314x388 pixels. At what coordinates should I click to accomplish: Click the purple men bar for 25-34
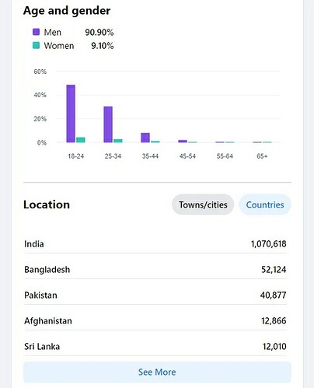pos(108,124)
